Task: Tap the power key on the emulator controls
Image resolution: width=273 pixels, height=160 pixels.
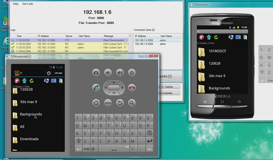Action: tap(132, 73)
